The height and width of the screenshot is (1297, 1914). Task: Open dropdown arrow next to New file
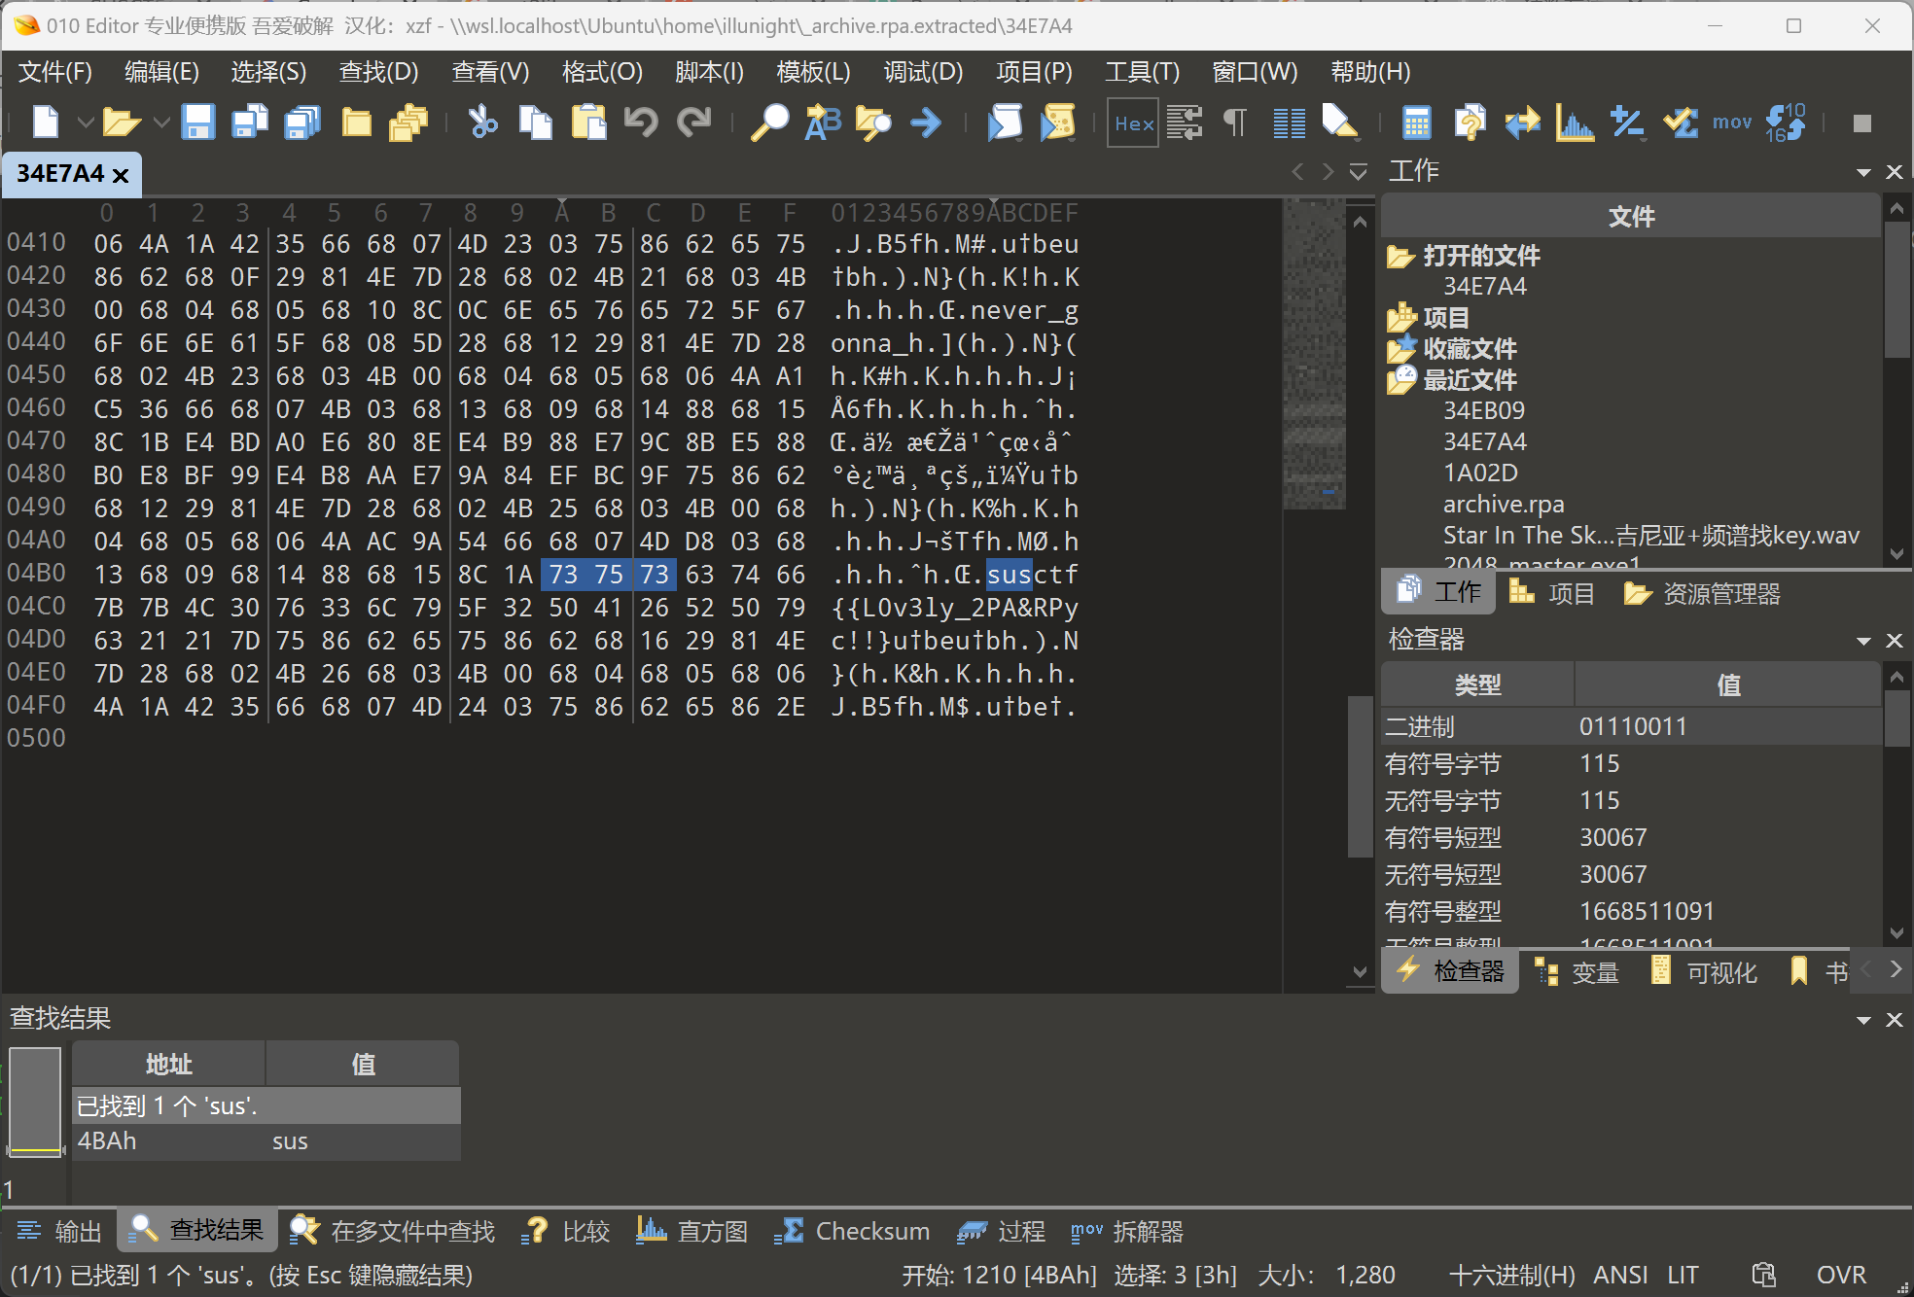coord(86,123)
